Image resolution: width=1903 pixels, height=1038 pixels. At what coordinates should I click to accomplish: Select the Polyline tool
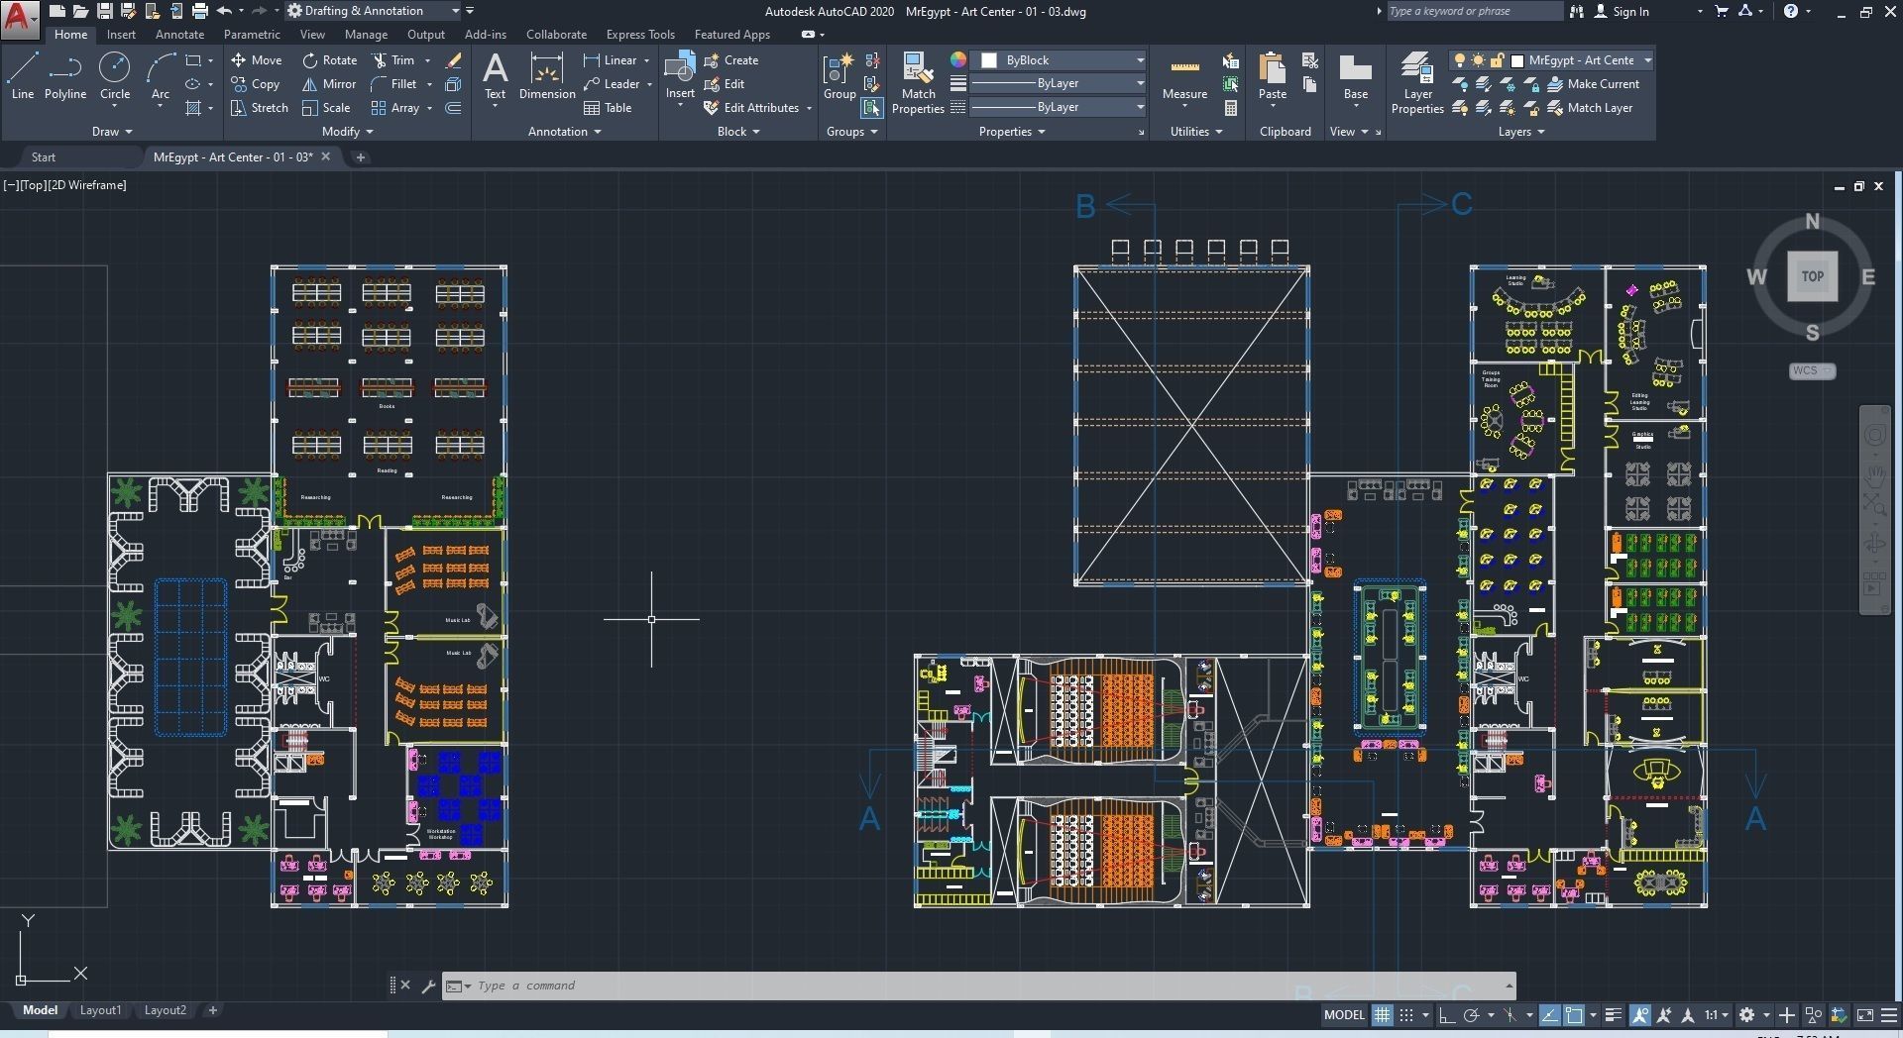point(65,76)
